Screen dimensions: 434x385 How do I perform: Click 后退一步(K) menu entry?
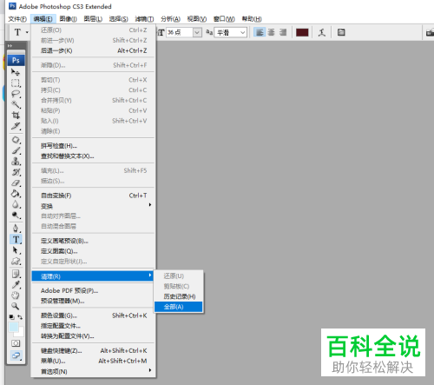(93, 50)
